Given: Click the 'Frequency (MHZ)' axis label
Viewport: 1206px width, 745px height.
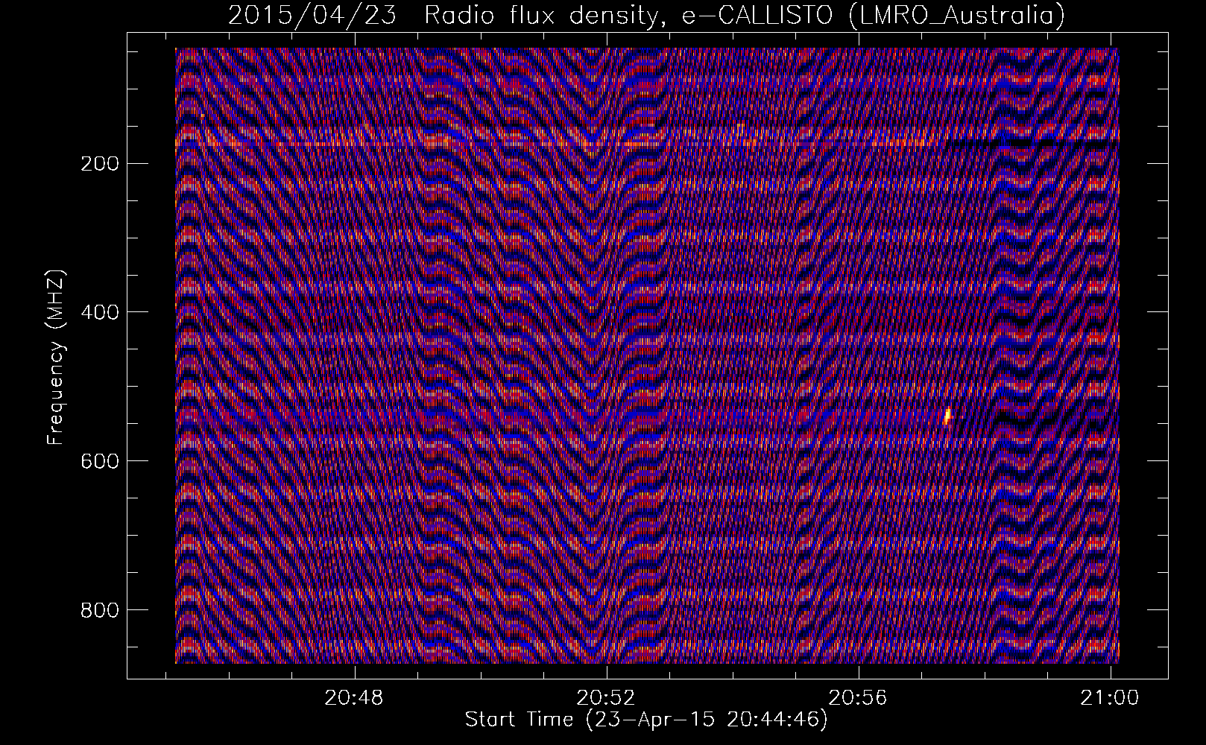Looking at the screenshot, I should coord(56,358).
